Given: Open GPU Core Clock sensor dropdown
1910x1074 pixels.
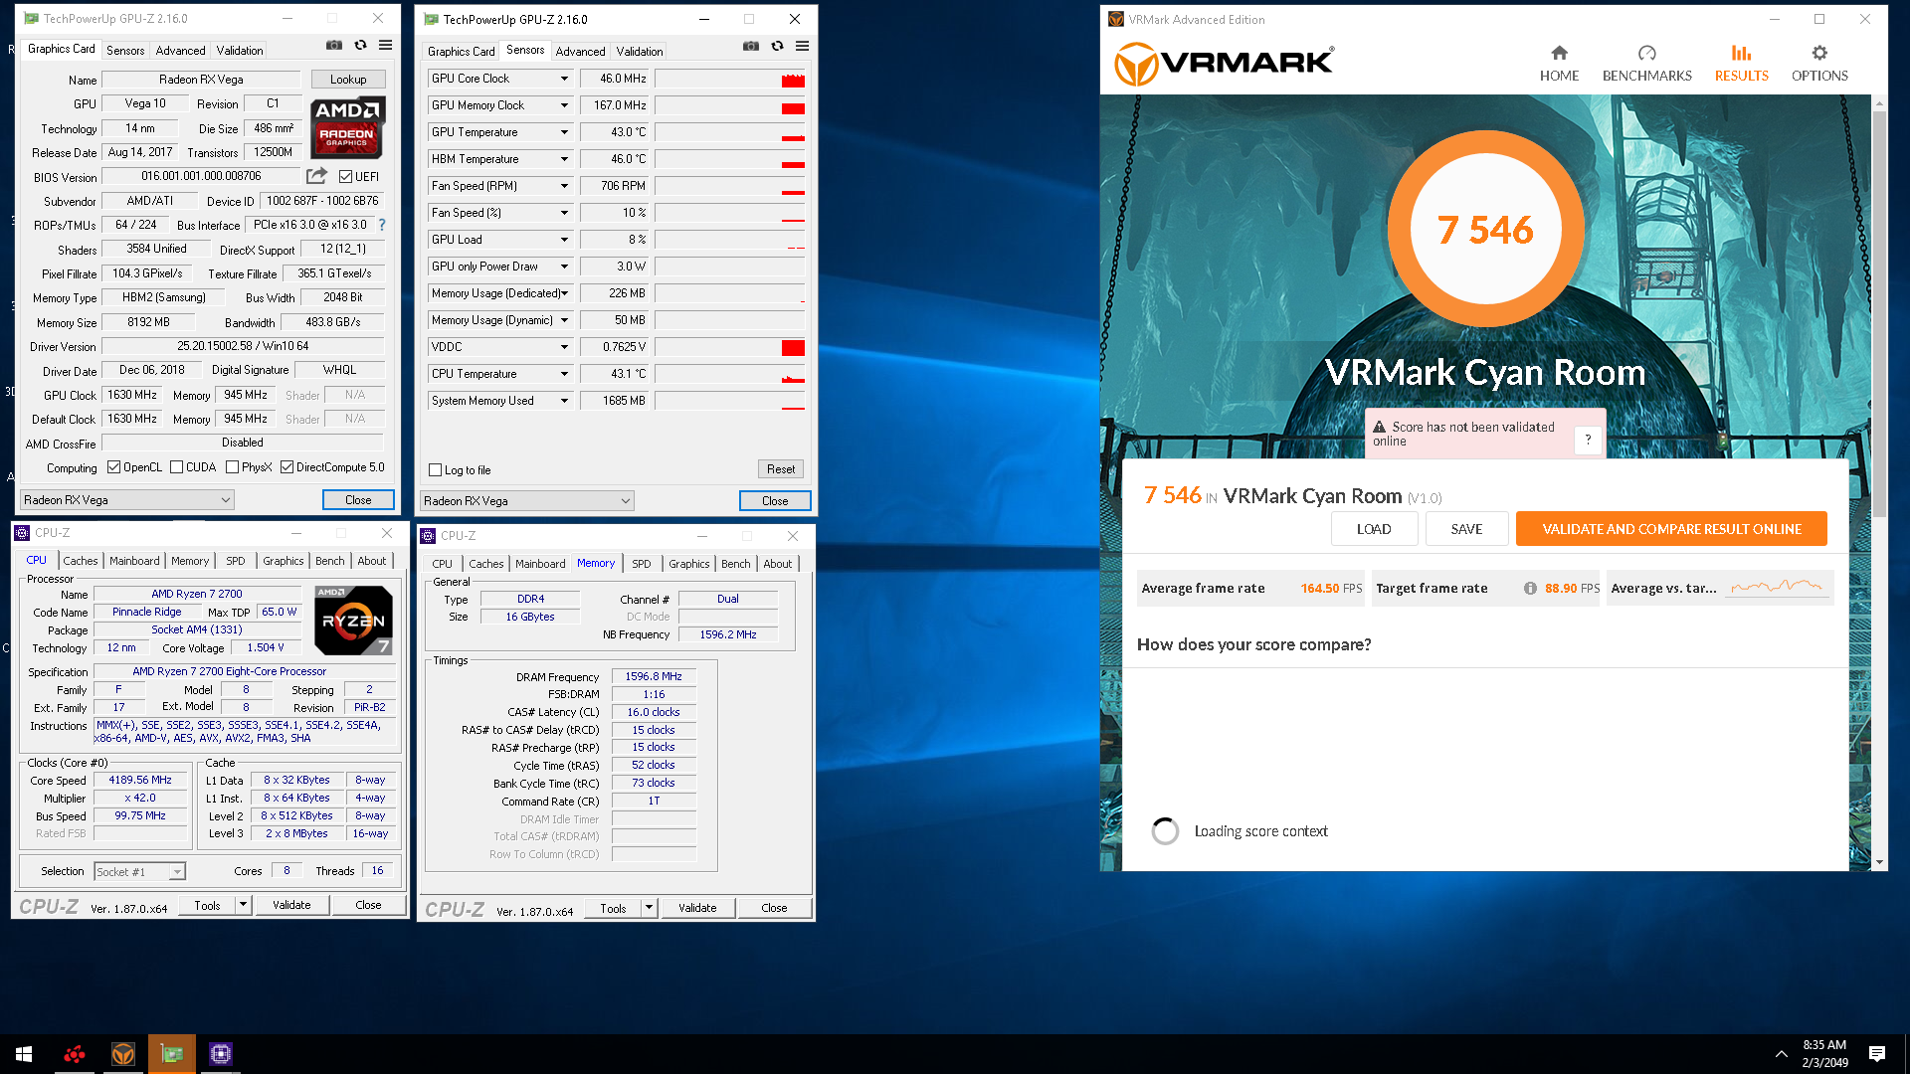Looking at the screenshot, I should coord(564,79).
